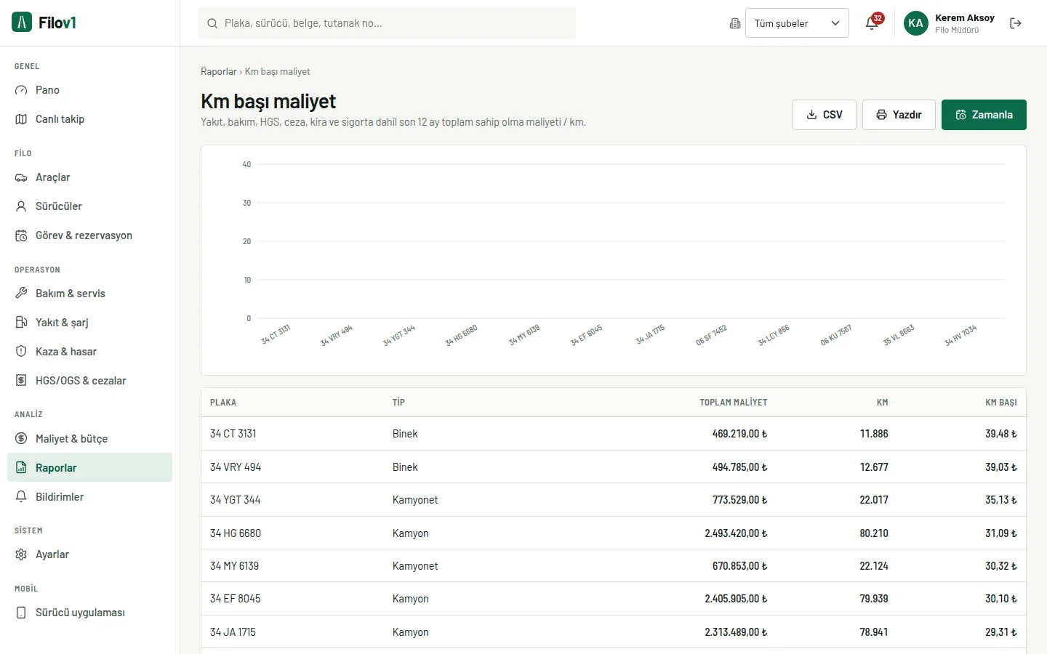Click the Sürücü uygulaması phone icon
Viewport: 1047px width, 654px height.
(21, 613)
